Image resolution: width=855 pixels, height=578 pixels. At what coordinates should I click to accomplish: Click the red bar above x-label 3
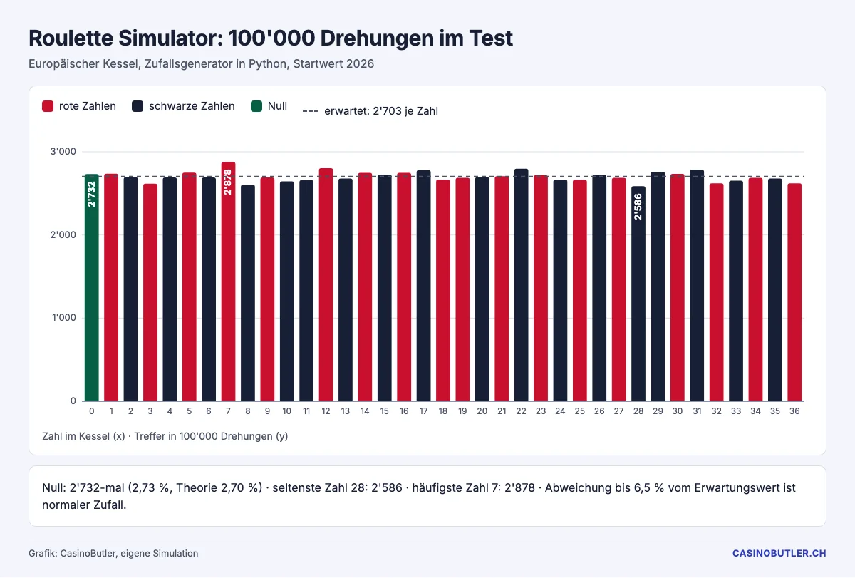tap(150, 292)
